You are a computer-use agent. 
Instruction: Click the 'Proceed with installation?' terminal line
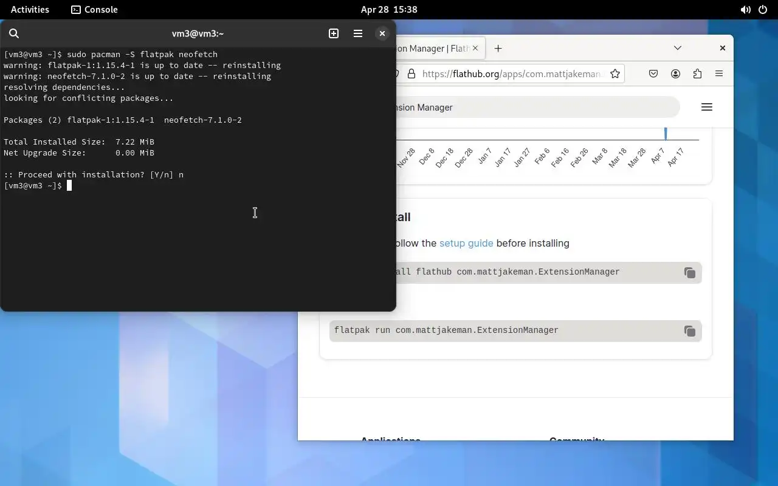click(x=94, y=174)
